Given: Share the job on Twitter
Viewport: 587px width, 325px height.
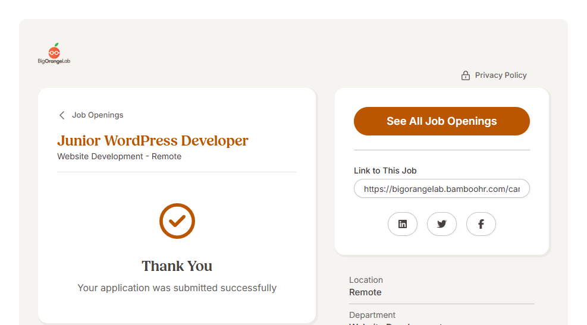Looking at the screenshot, I should [441, 224].
